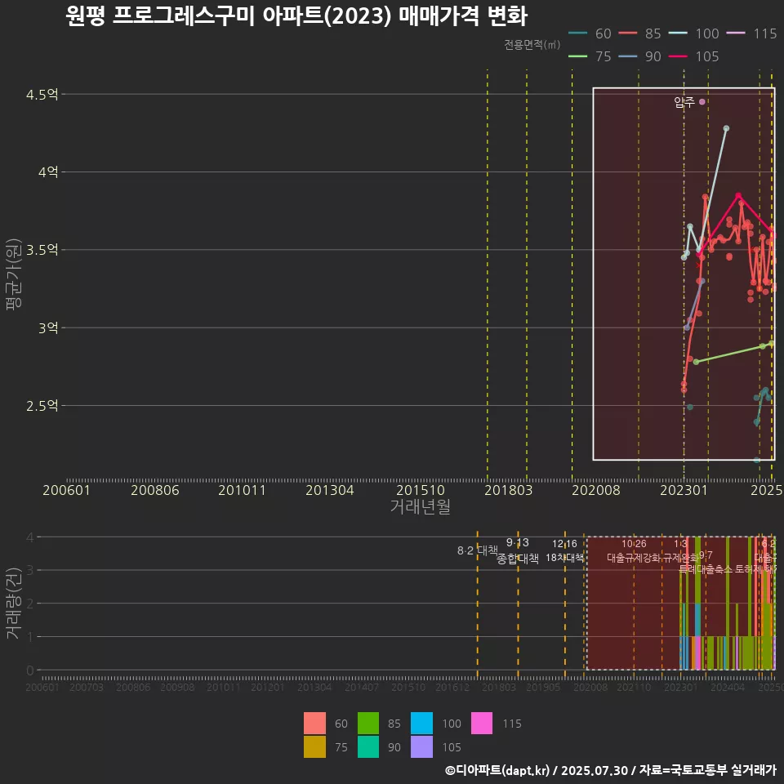Click the salmon 60 bar legend swatch
The height and width of the screenshot is (784, 784).
pyautogui.click(x=314, y=723)
